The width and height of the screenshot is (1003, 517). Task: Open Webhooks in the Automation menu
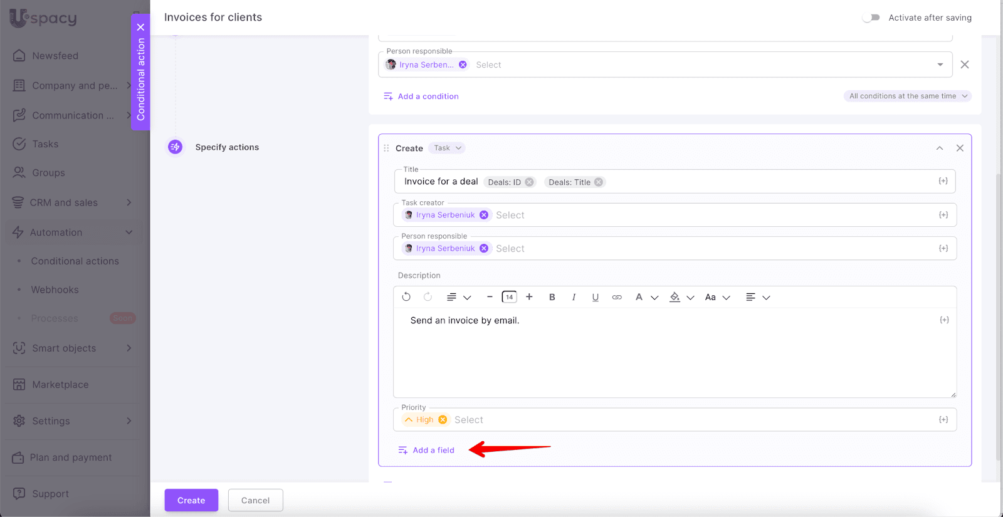tap(55, 290)
